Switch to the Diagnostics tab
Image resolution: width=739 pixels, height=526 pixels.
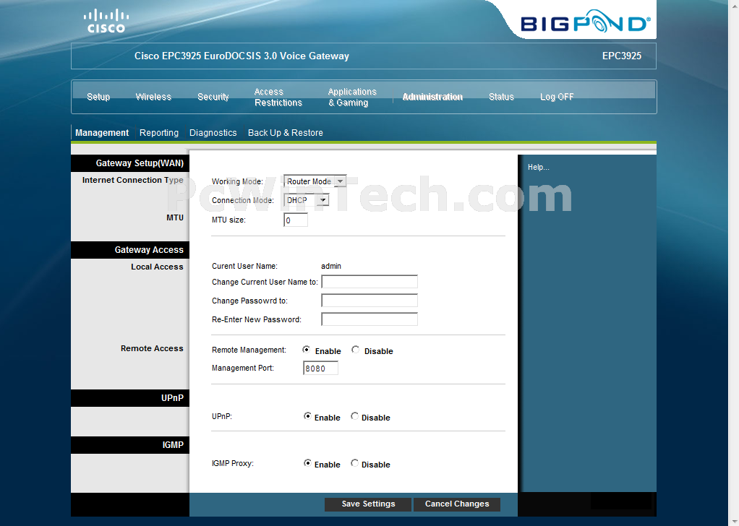(x=213, y=133)
